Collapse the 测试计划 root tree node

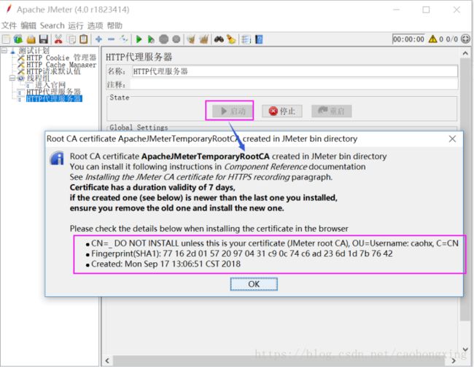(4, 50)
